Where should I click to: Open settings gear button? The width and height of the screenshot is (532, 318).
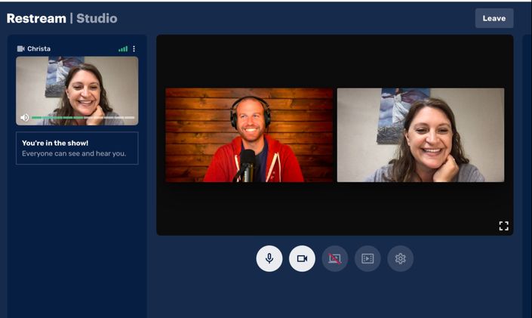click(401, 258)
